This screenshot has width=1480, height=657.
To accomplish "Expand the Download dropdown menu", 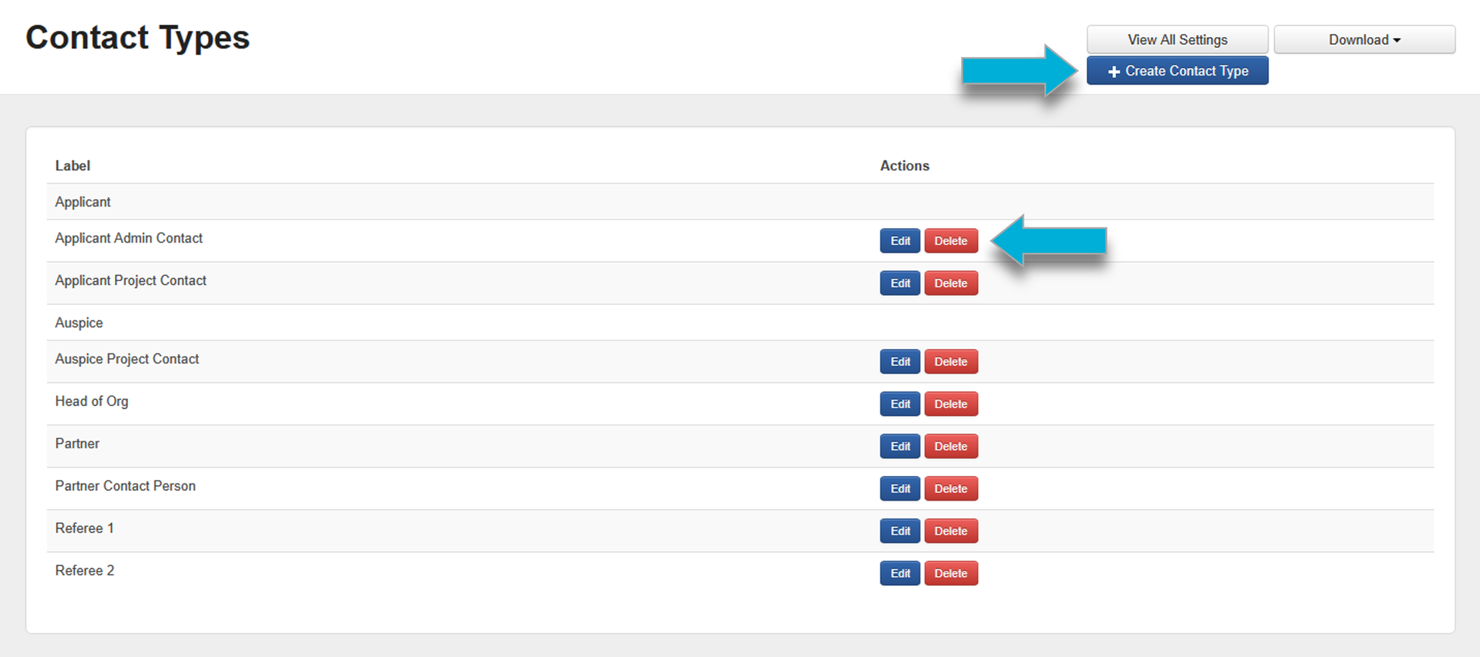I will [1364, 40].
